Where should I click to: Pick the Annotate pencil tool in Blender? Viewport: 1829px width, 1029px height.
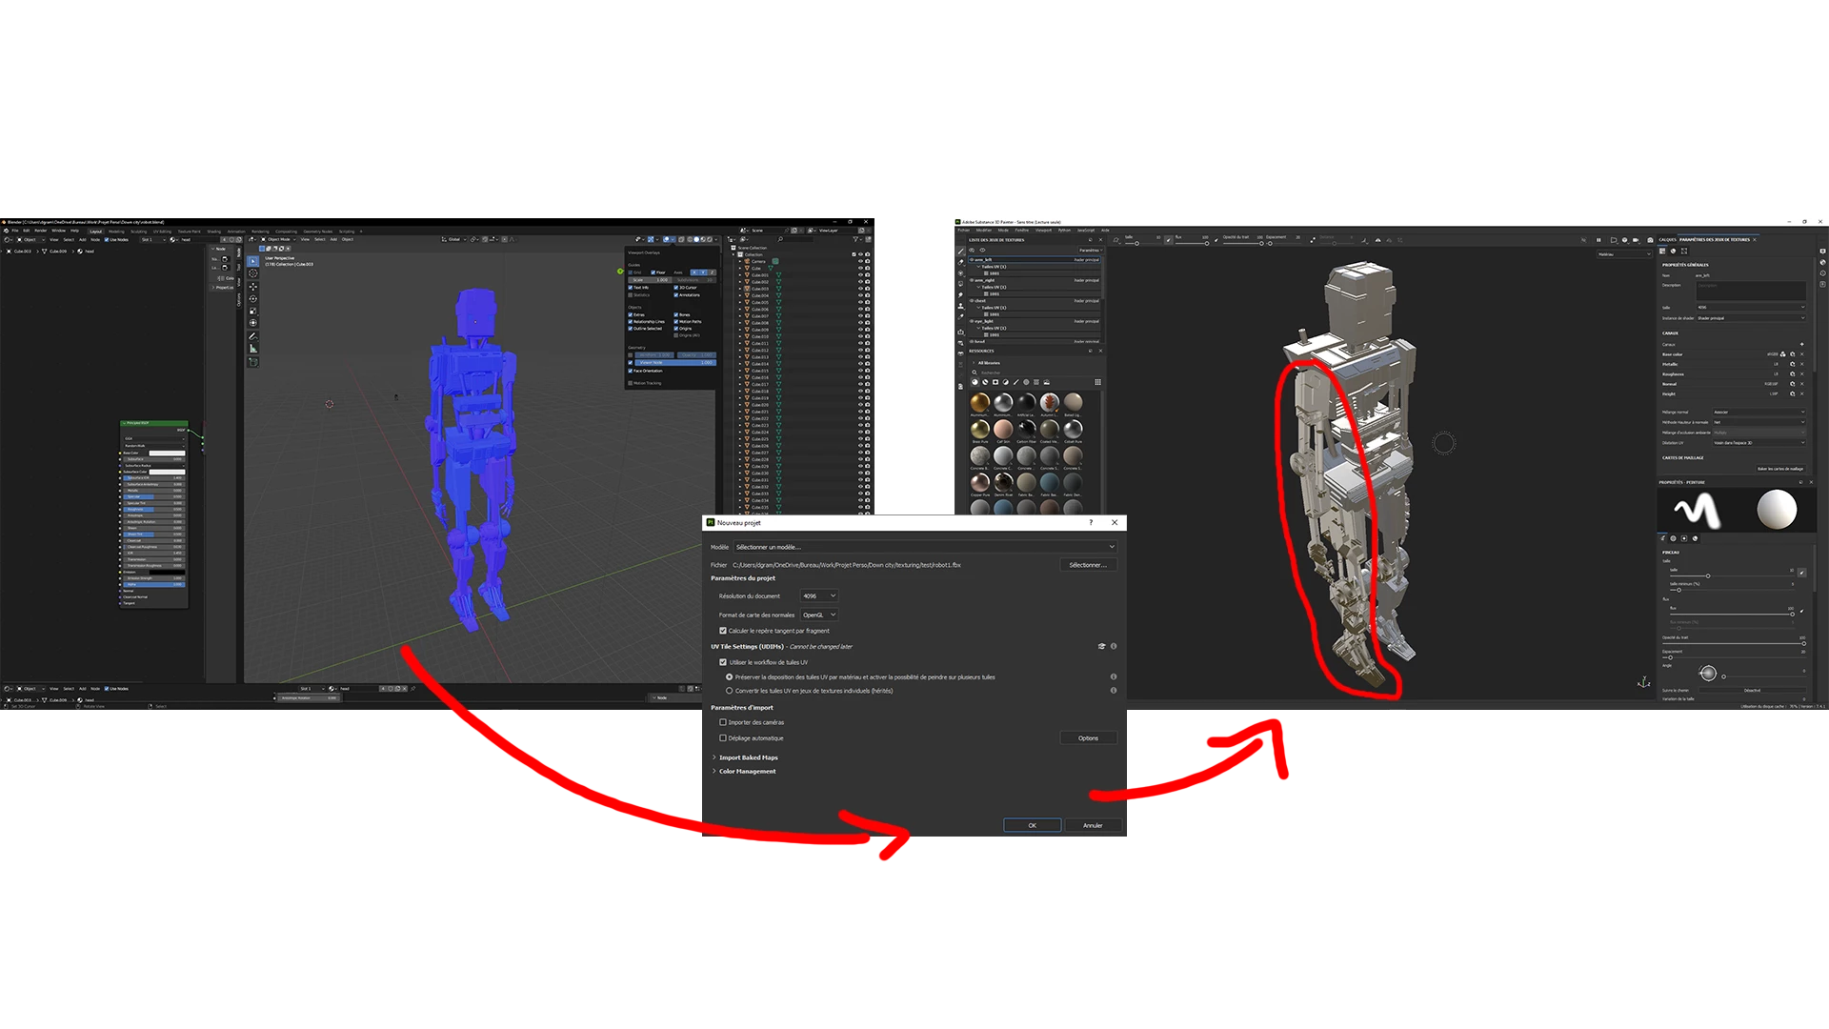[x=252, y=336]
